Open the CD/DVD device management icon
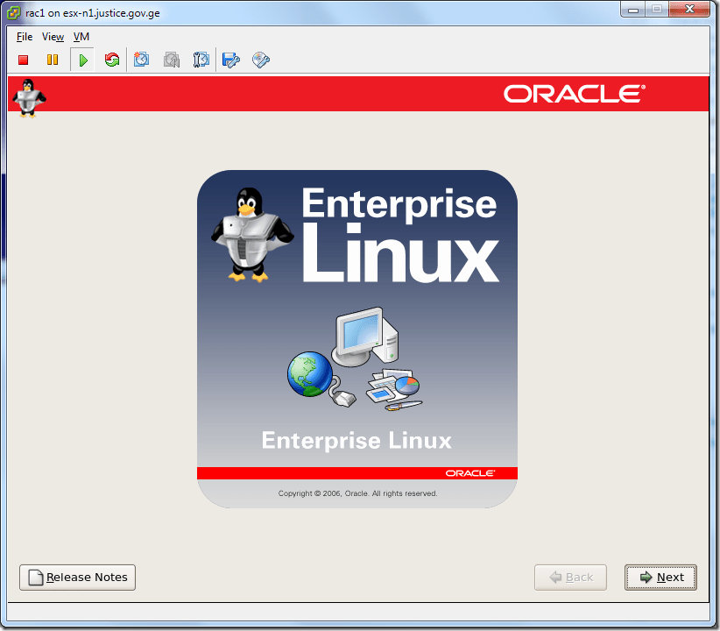This screenshot has height=631, width=720. [260, 60]
